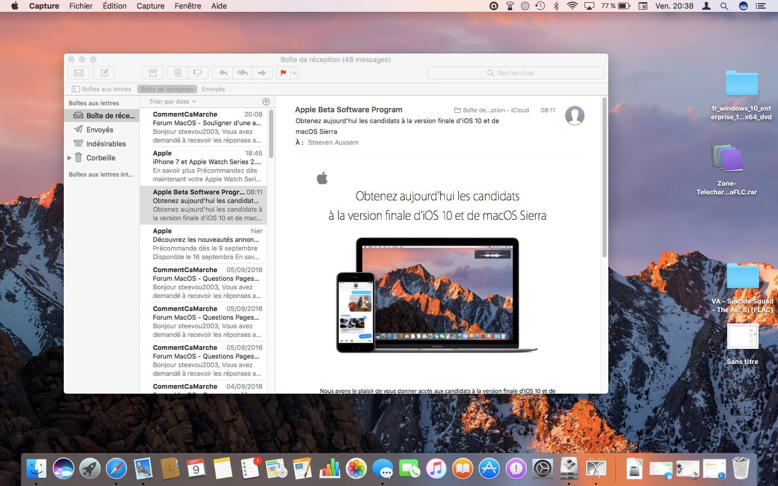Select Apple Beta Software Program email 08:11
This screenshot has width=778, height=486.
pyautogui.click(x=204, y=205)
